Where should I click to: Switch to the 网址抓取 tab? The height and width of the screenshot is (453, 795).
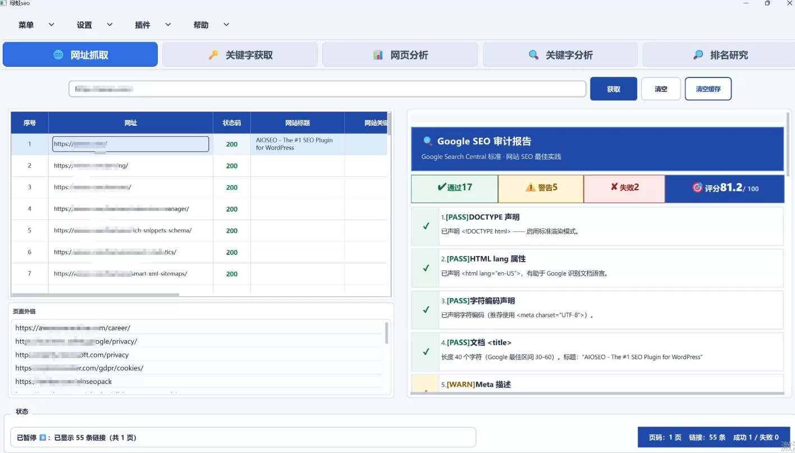[80, 54]
